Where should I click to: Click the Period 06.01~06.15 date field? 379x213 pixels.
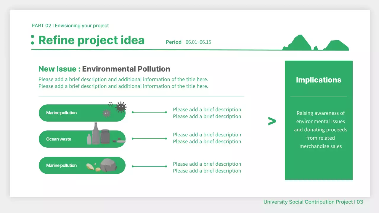click(x=188, y=42)
